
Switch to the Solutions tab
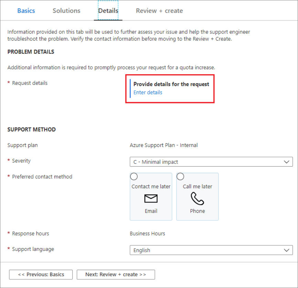[x=66, y=11]
